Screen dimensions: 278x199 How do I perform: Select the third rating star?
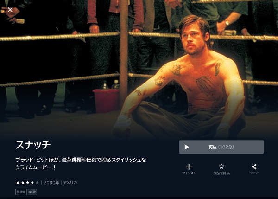click(27, 182)
